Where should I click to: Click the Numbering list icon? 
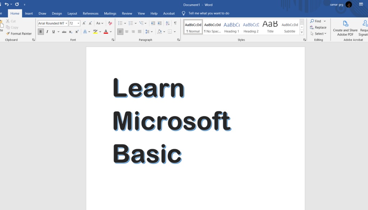click(131, 23)
